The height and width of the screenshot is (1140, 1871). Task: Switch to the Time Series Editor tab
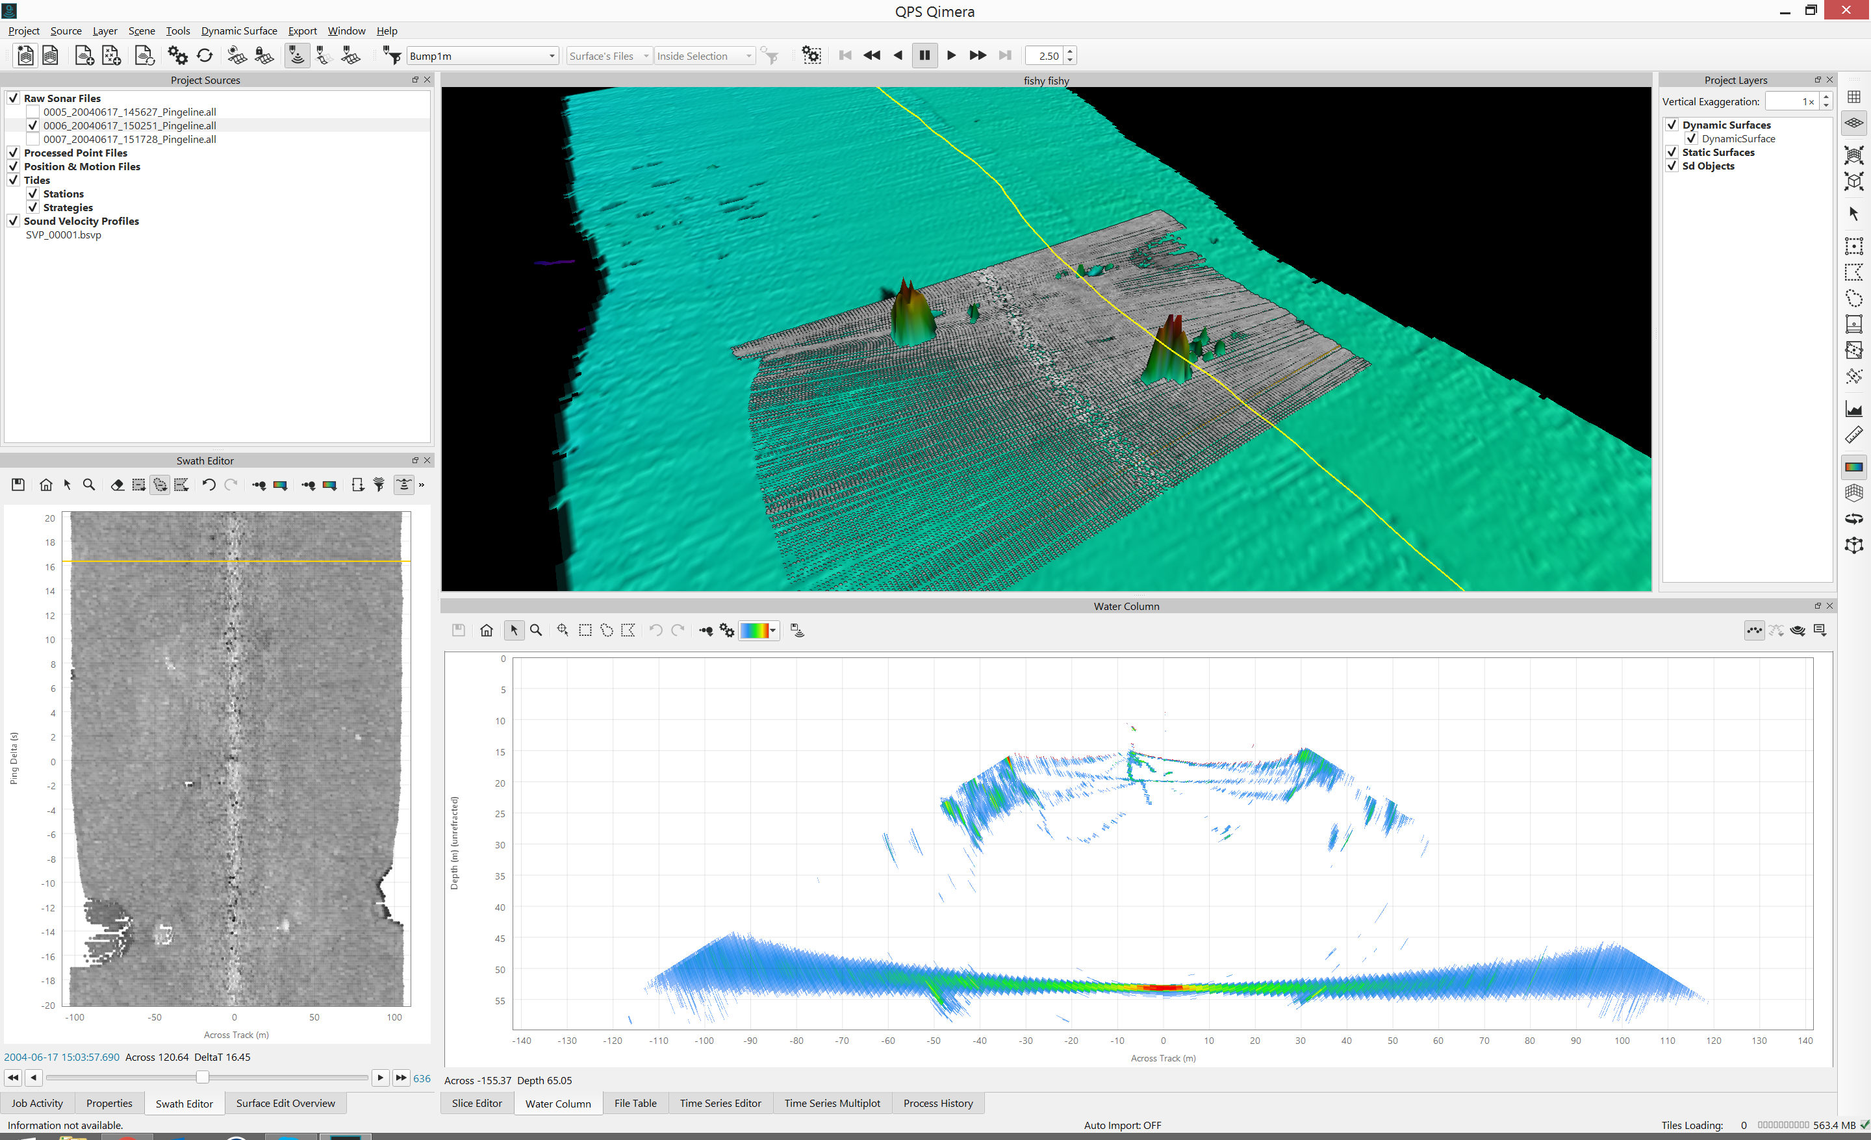720,1103
